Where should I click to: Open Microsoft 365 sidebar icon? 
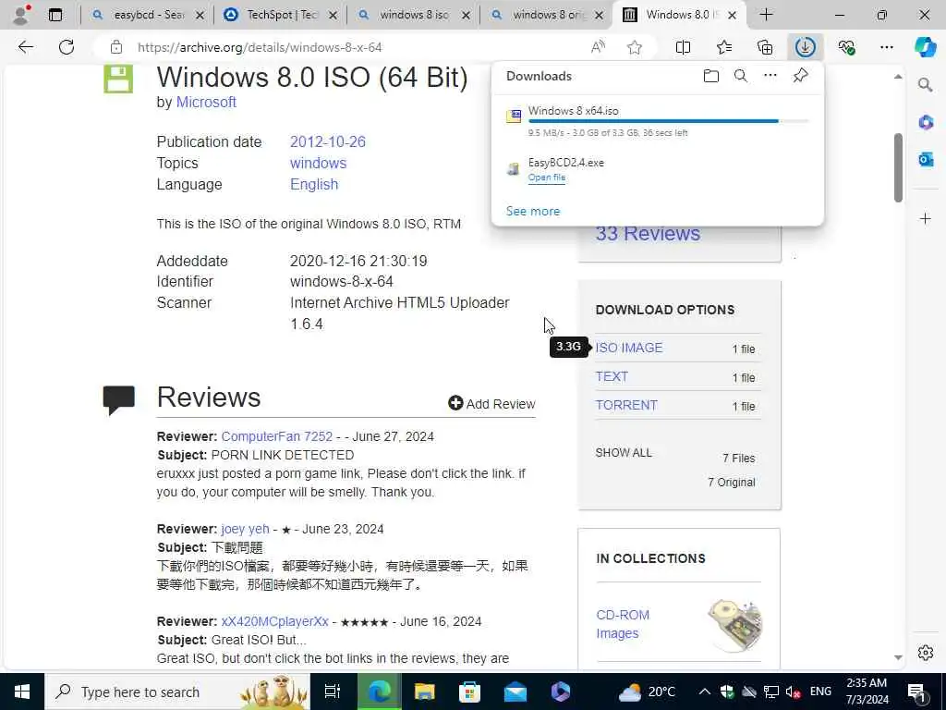coord(926,123)
